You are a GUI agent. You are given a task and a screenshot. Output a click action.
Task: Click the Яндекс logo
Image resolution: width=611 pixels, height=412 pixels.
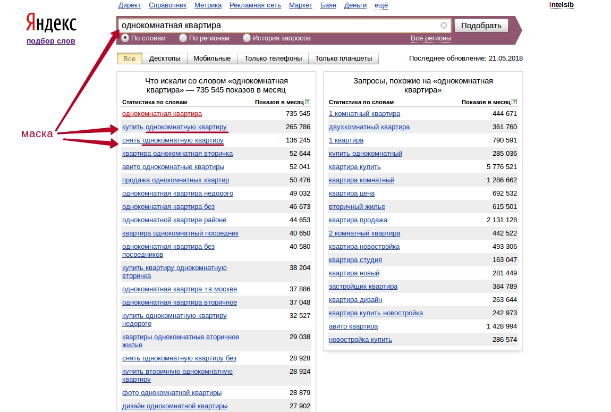tap(51, 24)
